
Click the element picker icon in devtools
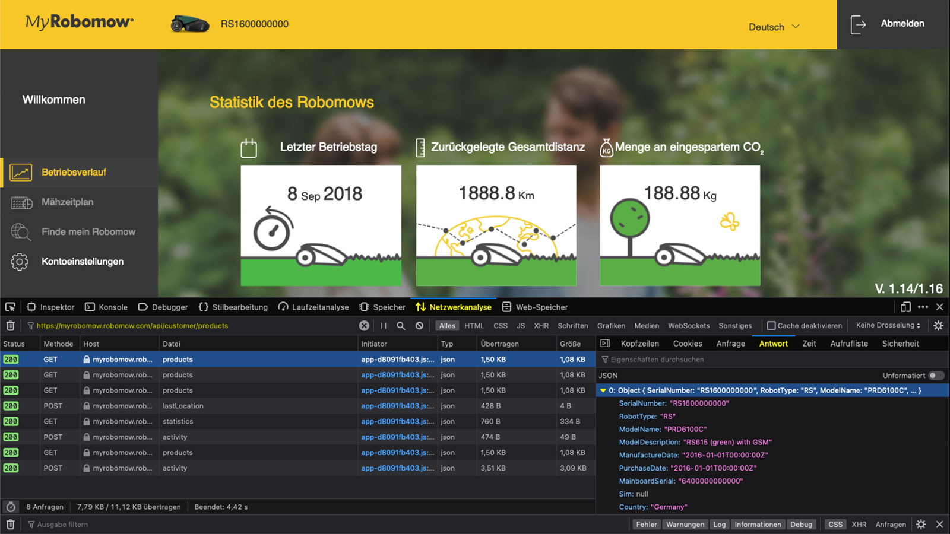[x=10, y=307]
